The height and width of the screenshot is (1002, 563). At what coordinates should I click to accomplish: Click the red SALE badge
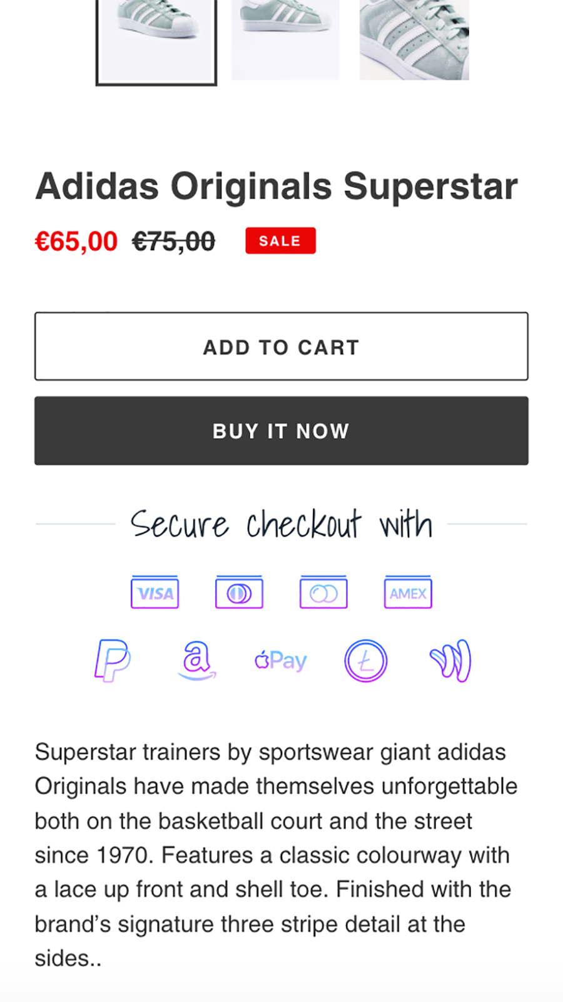(280, 241)
